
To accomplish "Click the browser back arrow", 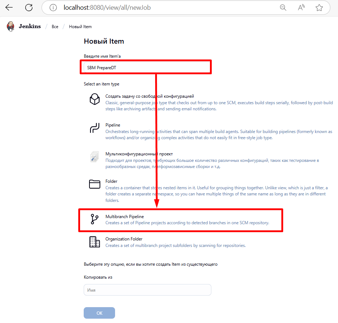I will coord(9,8).
